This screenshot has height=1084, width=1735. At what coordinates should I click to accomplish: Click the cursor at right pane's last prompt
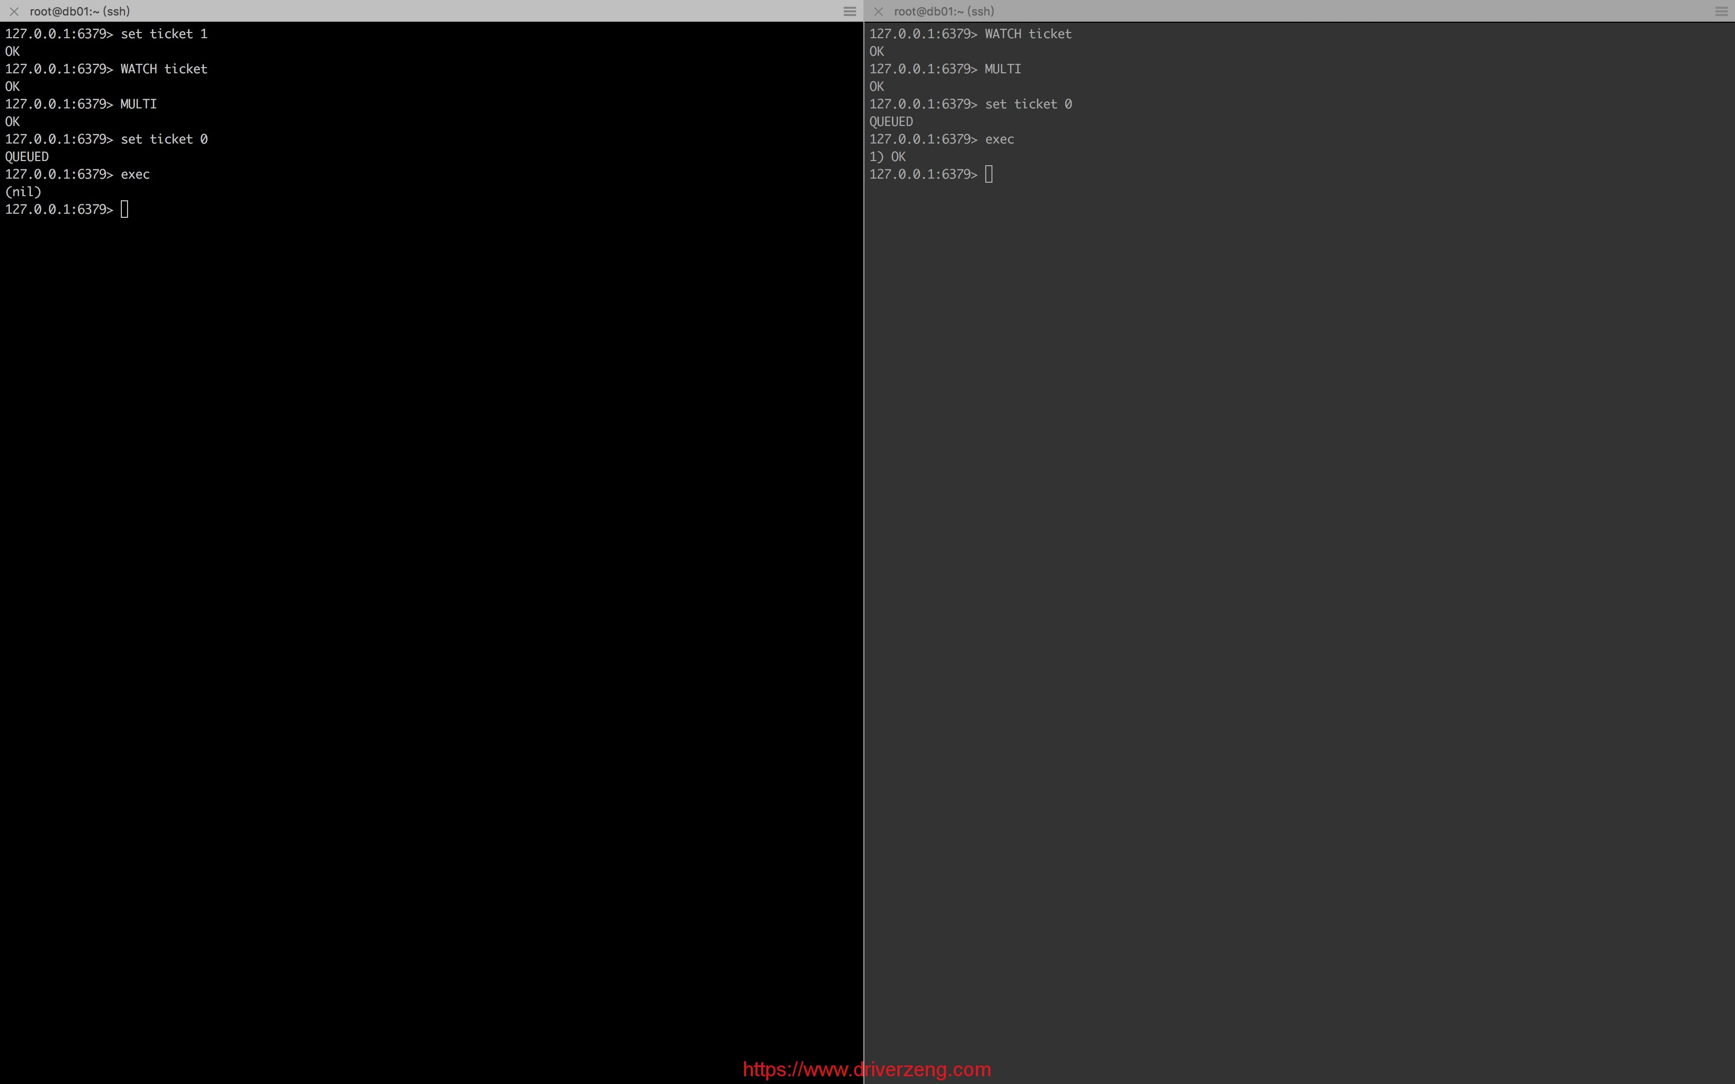[x=989, y=174]
